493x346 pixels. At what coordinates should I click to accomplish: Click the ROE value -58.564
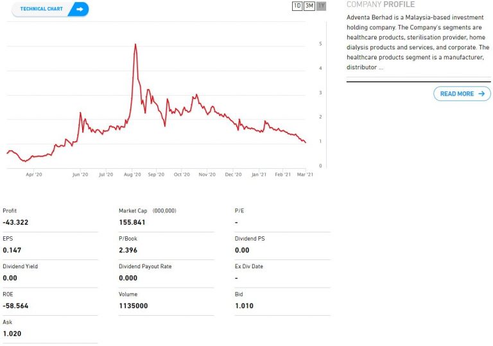(x=15, y=306)
